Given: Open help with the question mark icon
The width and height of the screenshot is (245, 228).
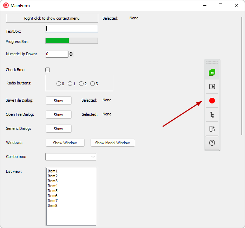Looking at the screenshot, I should point(212,143).
